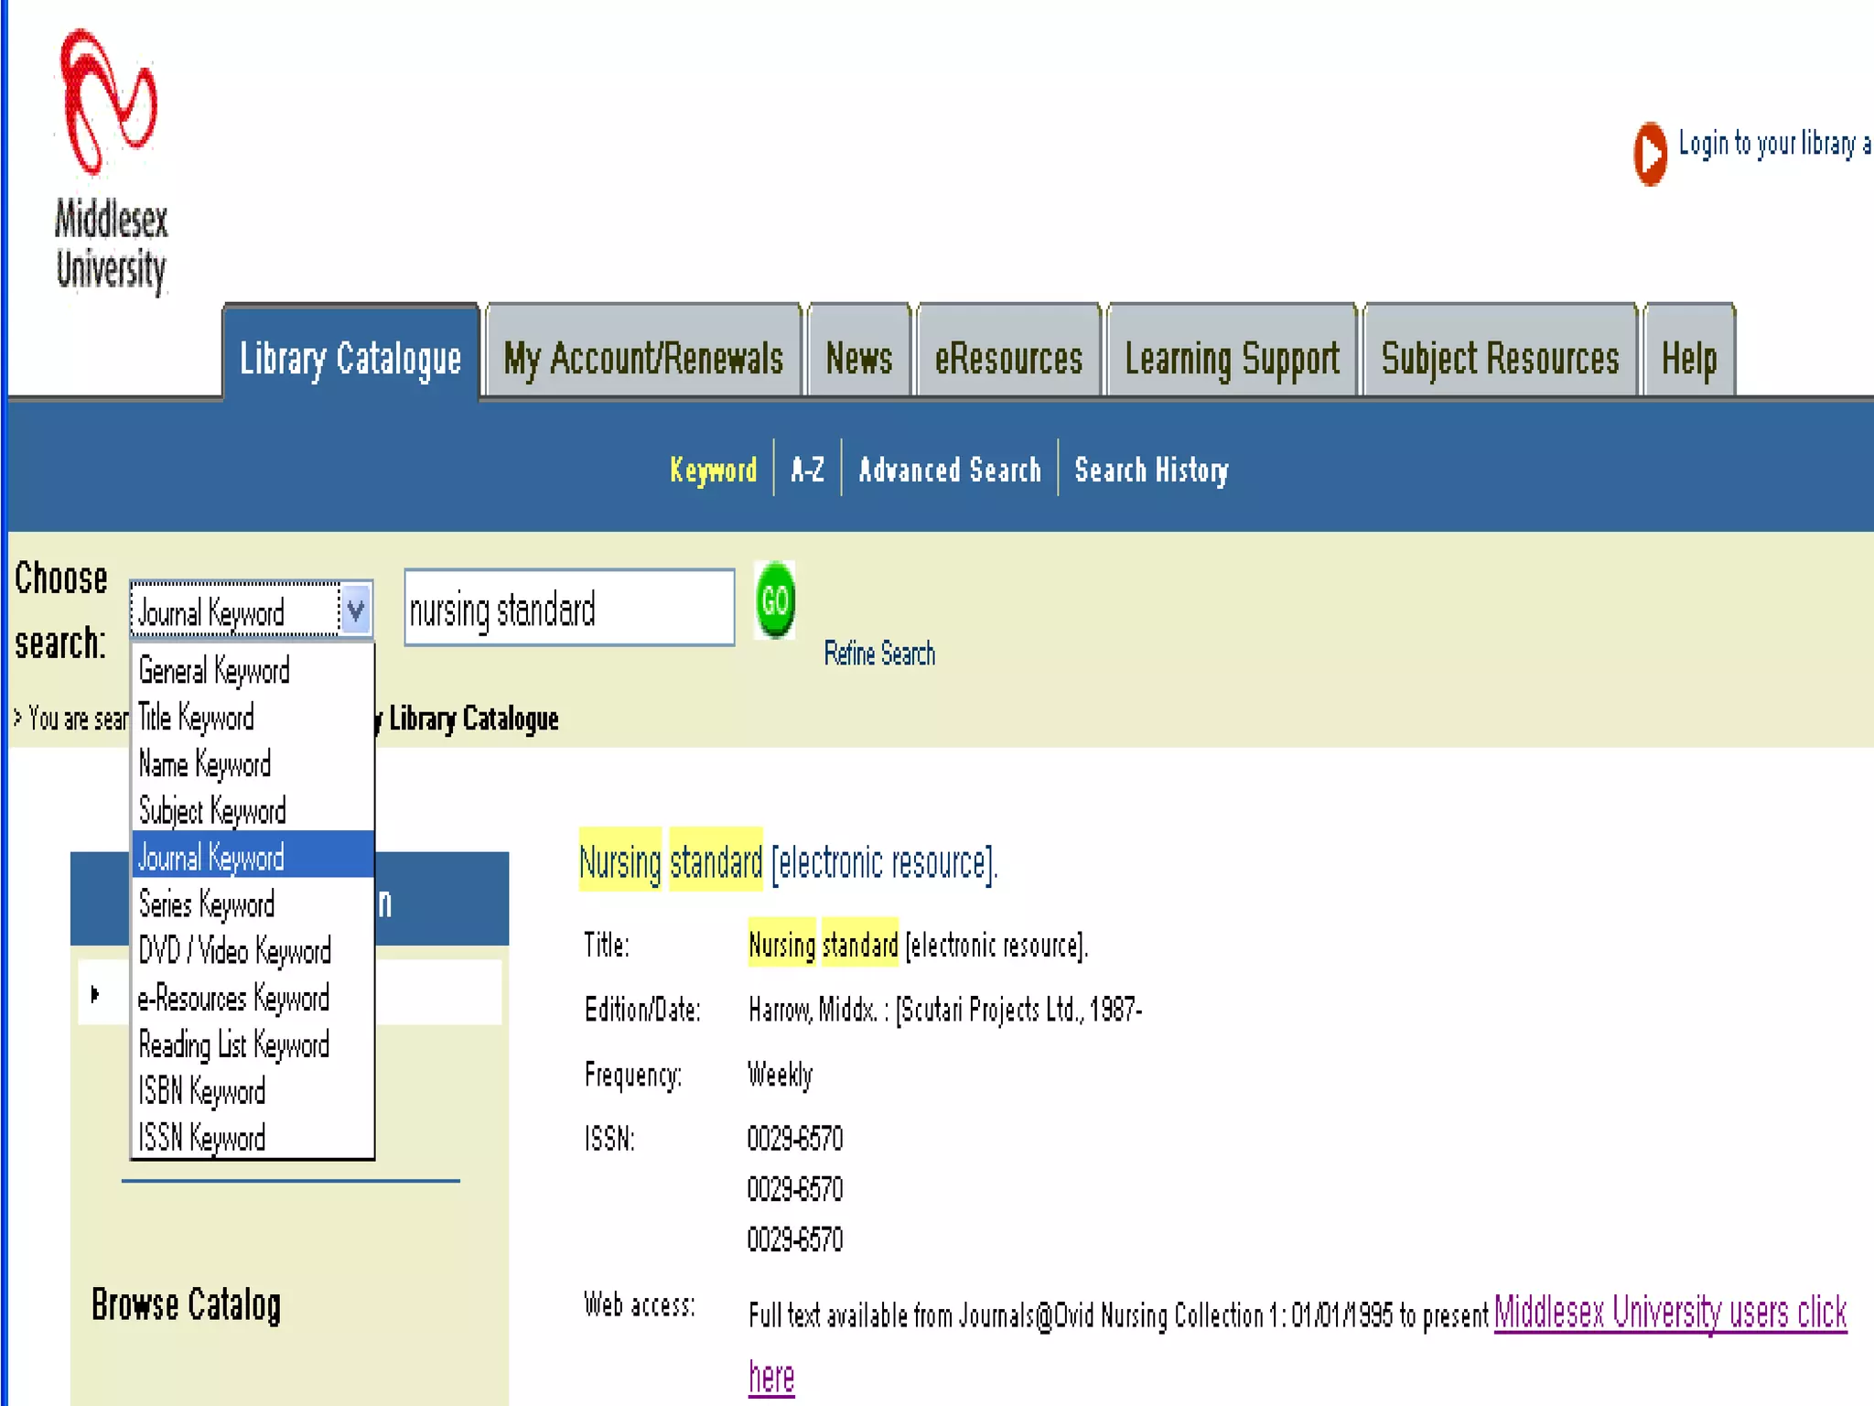
Task: Open the search type dropdown arrow
Action: pyautogui.click(x=355, y=610)
